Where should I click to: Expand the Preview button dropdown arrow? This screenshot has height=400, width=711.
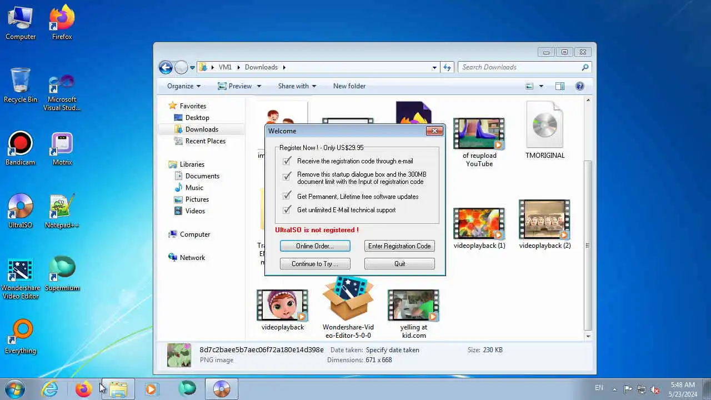tap(258, 86)
